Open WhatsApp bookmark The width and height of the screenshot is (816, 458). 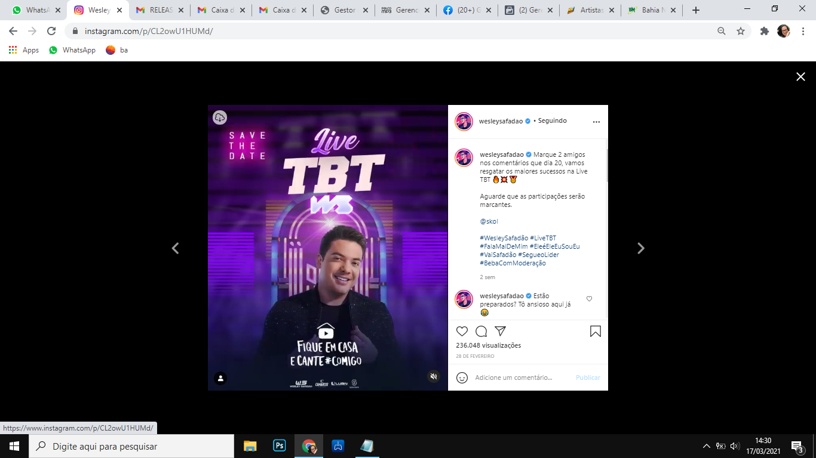pos(72,50)
